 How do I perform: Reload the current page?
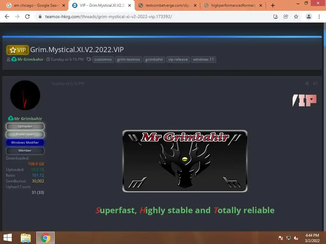[27, 17]
